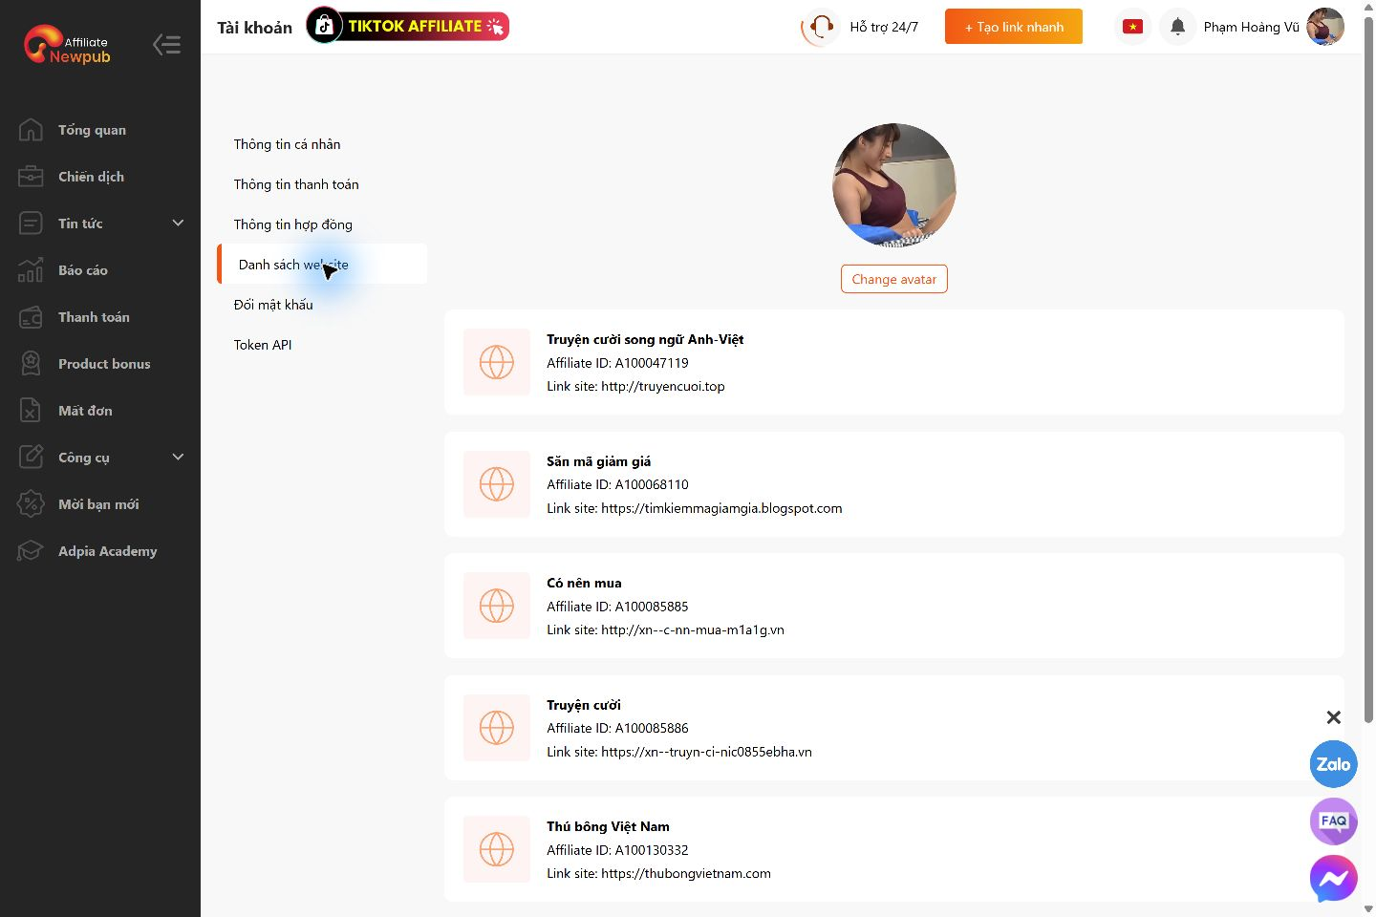1376x917 pixels.
Task: Click the notification bell icon
Action: tap(1178, 27)
